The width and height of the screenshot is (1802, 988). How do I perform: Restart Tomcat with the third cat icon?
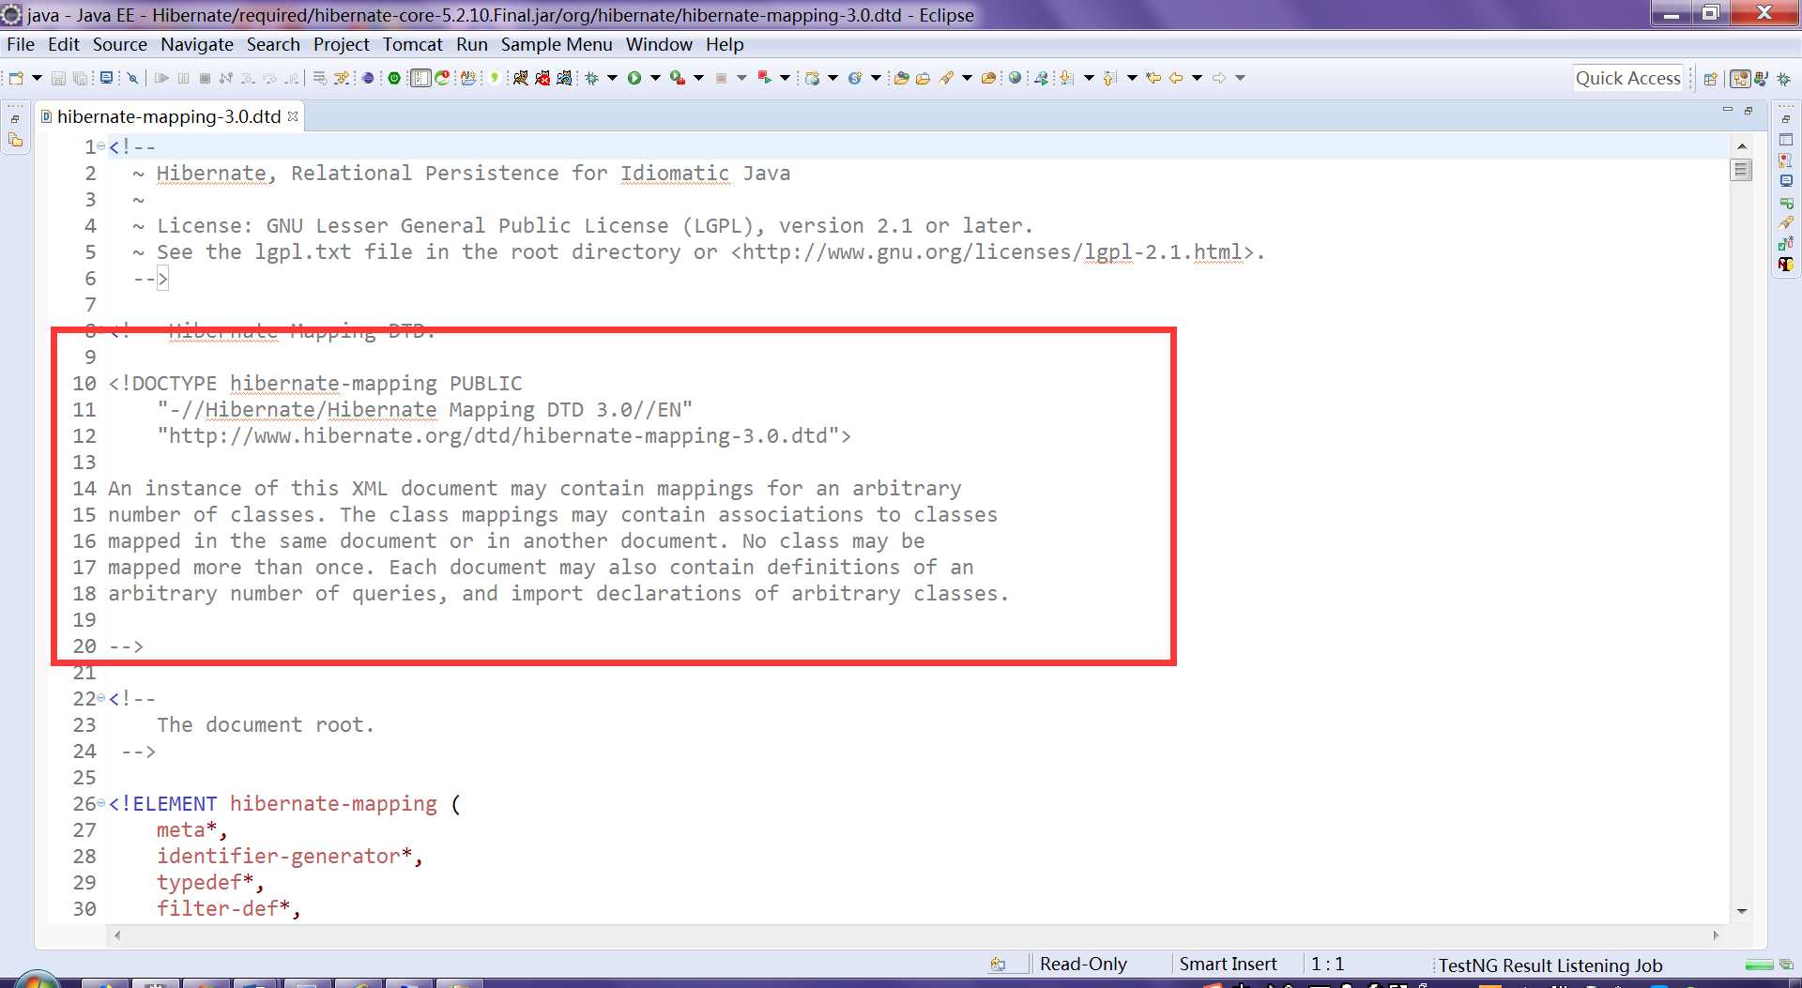[564, 78]
